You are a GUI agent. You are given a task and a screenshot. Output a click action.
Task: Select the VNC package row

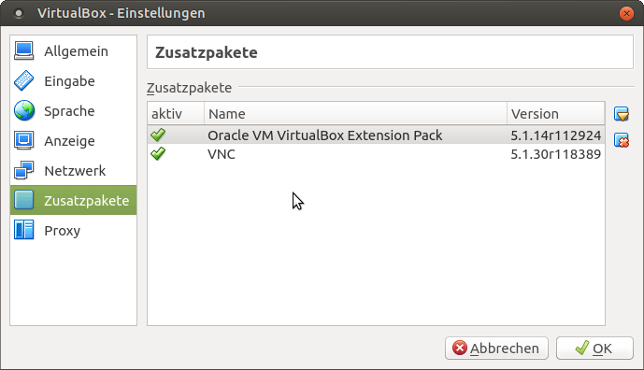[377, 154]
